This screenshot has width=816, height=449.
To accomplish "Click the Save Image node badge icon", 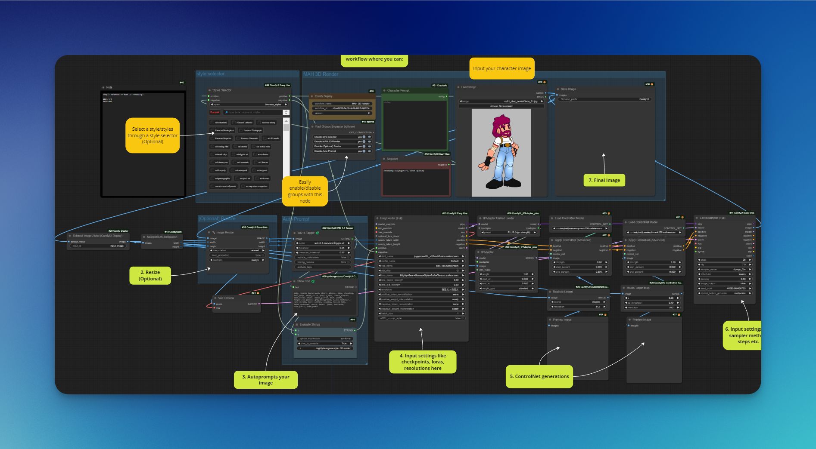I will coord(652,84).
